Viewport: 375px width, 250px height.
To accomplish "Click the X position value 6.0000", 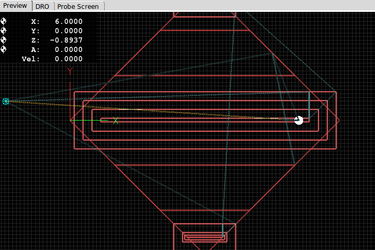I will pyautogui.click(x=68, y=22).
